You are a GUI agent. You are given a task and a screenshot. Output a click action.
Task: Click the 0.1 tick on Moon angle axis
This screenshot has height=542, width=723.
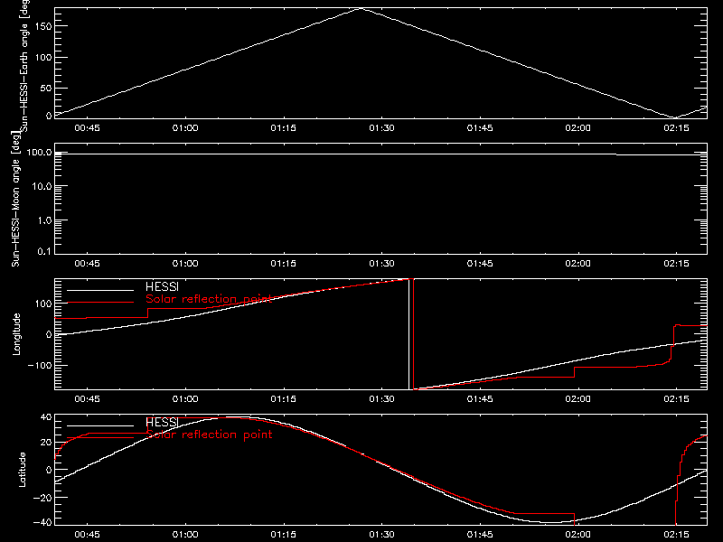(44, 251)
